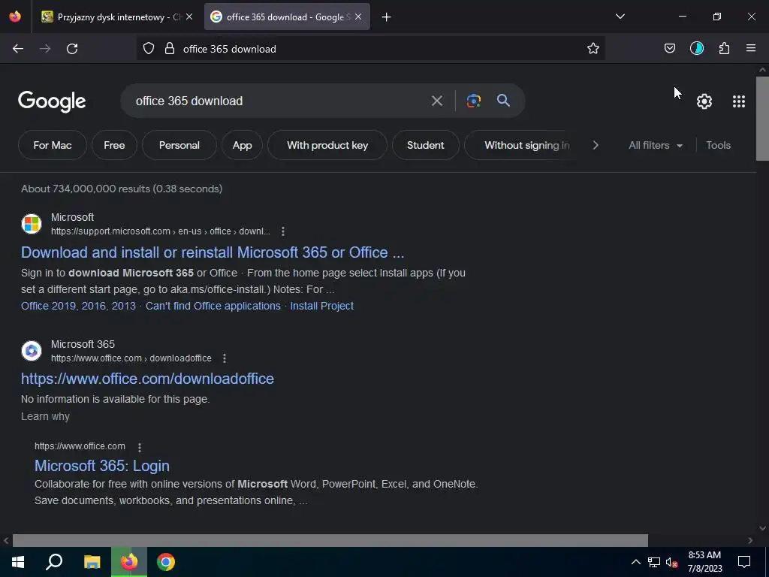
Task: Open the Windows Start menu
Action: [x=18, y=562]
